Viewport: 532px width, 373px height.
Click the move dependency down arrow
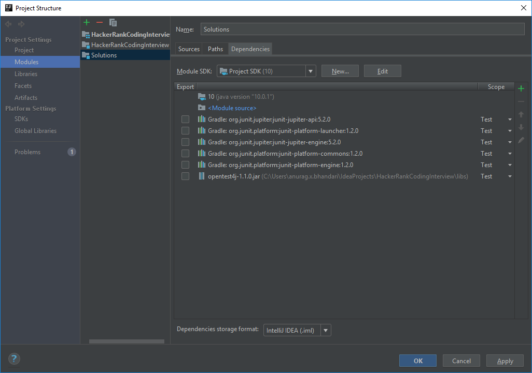click(x=521, y=127)
